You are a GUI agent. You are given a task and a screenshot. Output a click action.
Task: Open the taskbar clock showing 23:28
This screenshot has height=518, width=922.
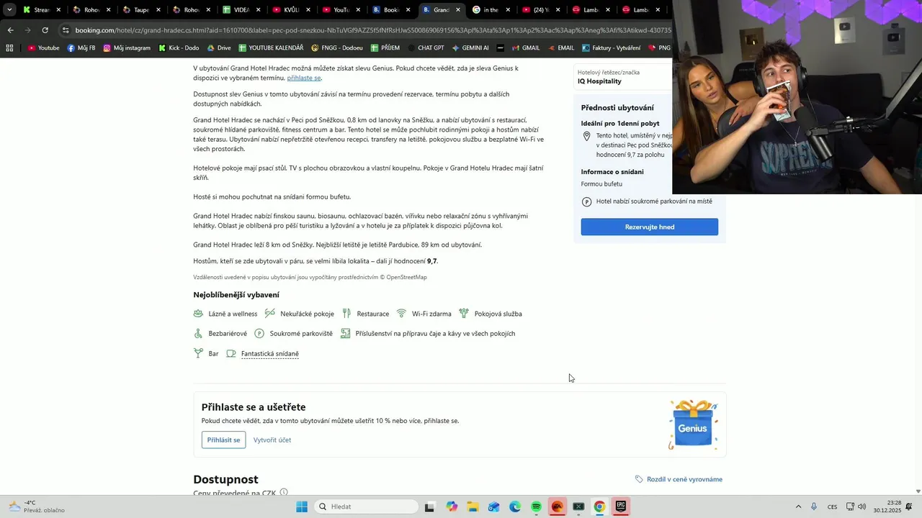(x=887, y=506)
